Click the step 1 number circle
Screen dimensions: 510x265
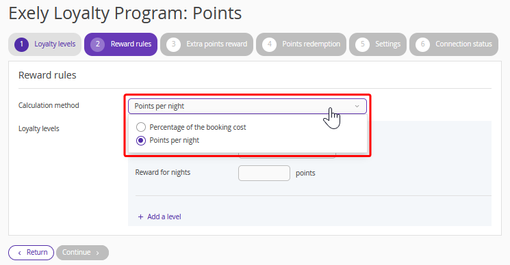[x=21, y=44]
